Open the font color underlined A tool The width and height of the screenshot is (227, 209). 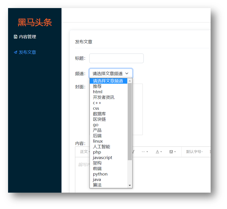pyautogui.click(x=158, y=152)
